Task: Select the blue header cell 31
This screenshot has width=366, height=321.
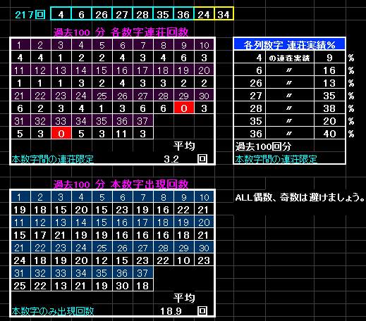Action: (20, 273)
